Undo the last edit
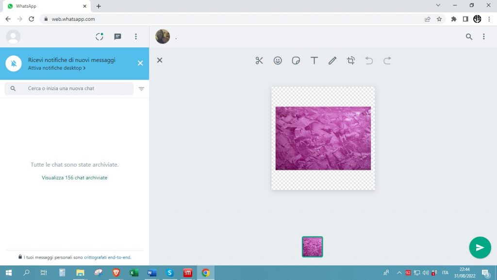This screenshot has width=497, height=280. coord(369,61)
